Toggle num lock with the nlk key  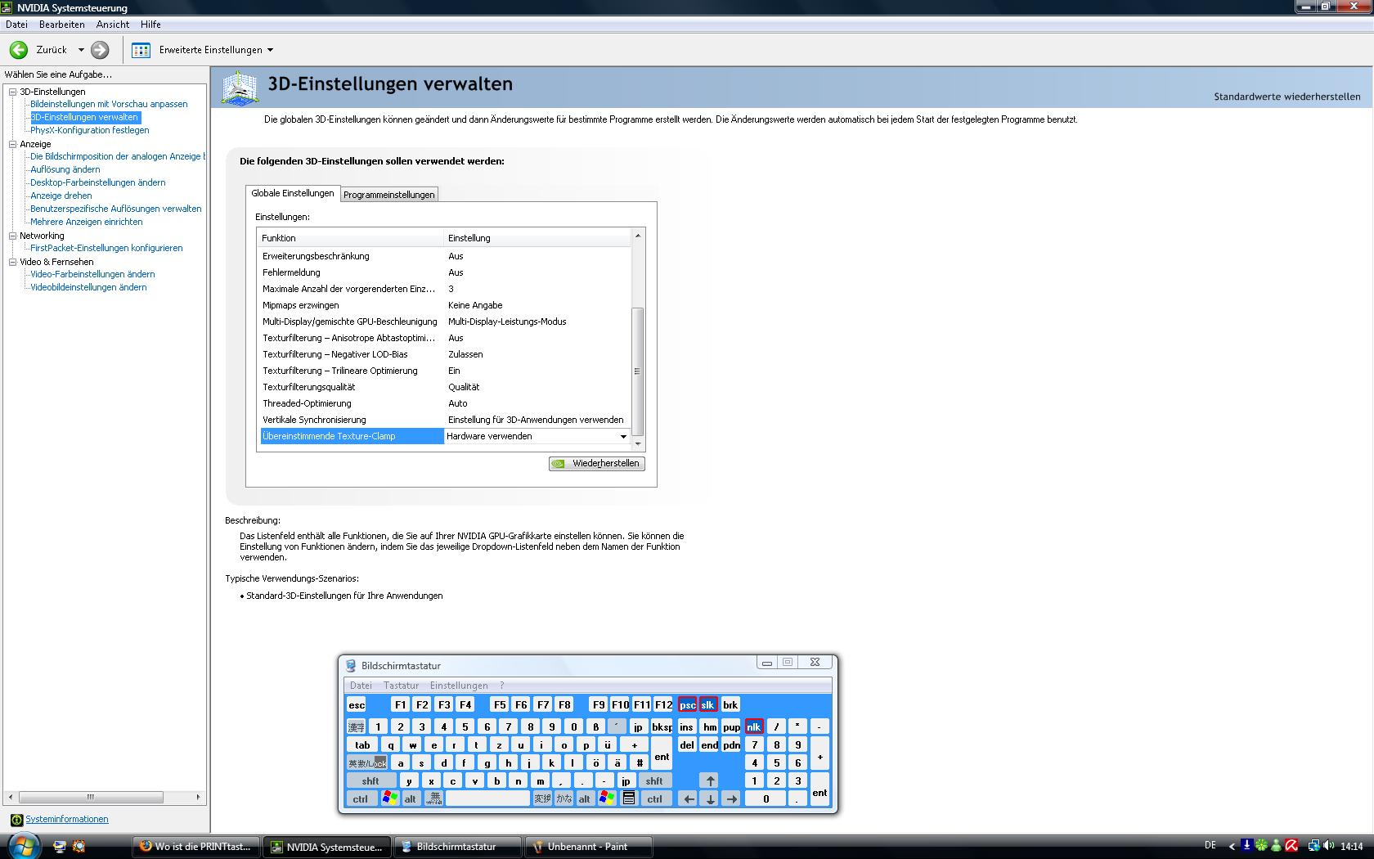[x=754, y=726]
